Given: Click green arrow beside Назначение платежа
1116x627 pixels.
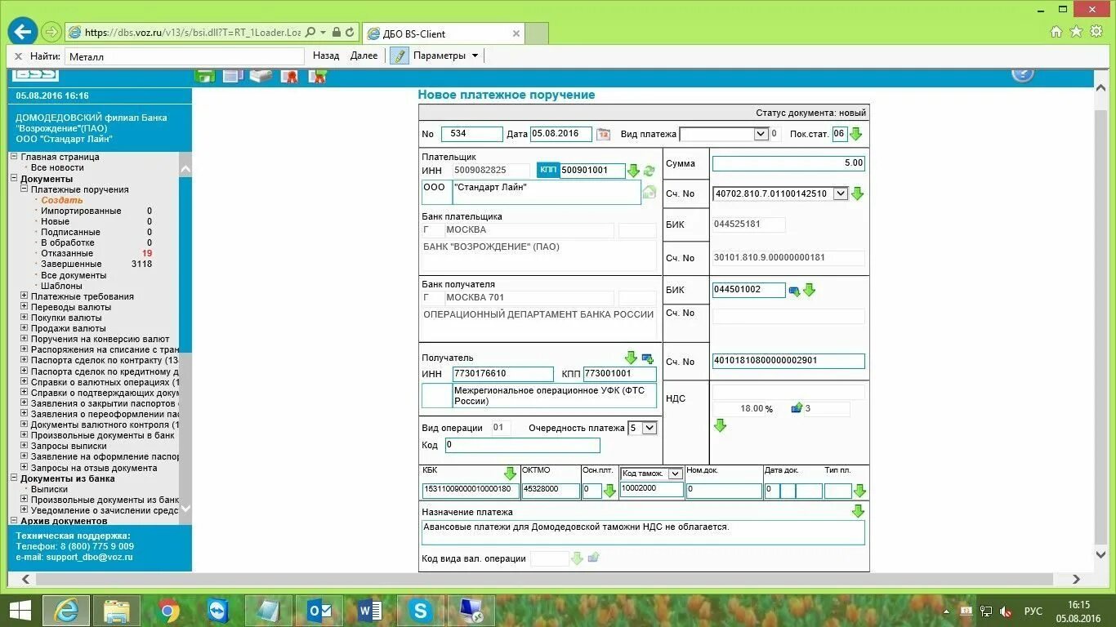Looking at the screenshot, I should 858,511.
